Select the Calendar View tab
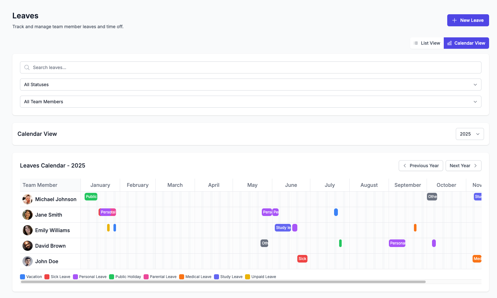This screenshot has width=497, height=298. [x=466, y=43]
